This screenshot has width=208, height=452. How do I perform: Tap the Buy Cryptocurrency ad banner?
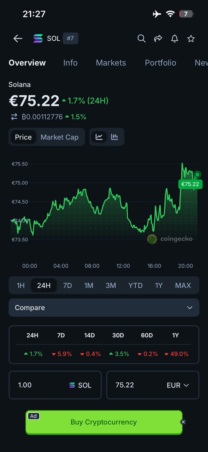pyautogui.click(x=104, y=422)
